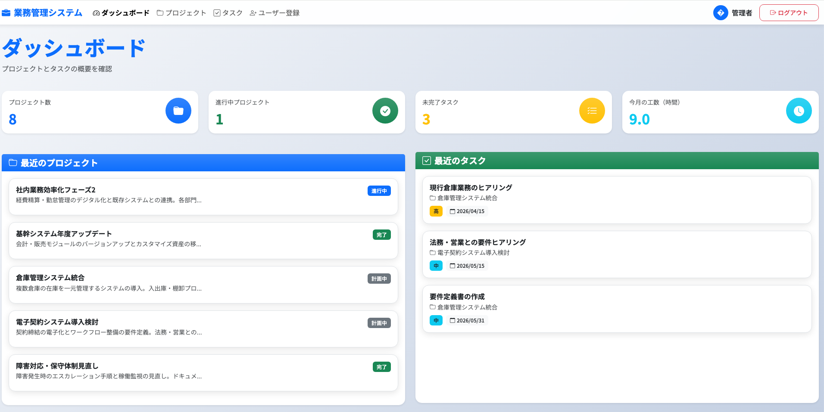Click the clock icon on 今月の工数 card
The image size is (824, 412).
point(798,111)
